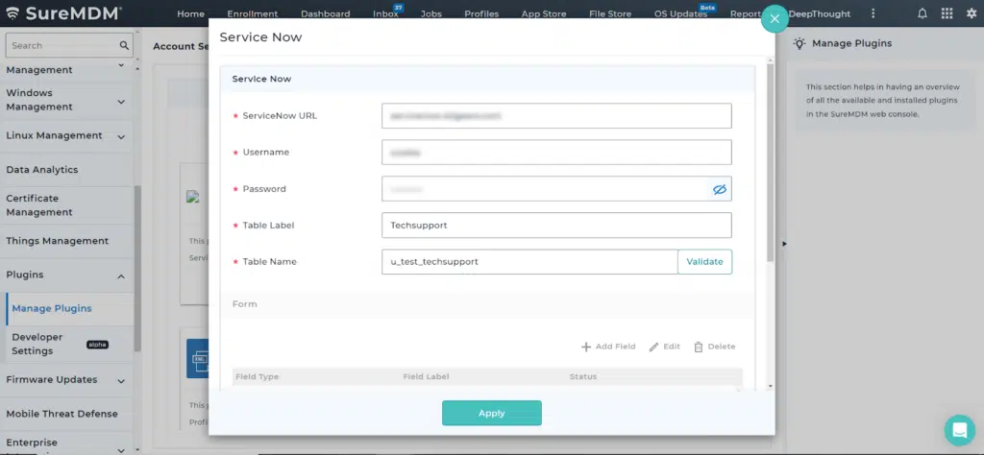Click the Manage Plugins lightbulb icon
This screenshot has width=984, height=455.
click(799, 43)
